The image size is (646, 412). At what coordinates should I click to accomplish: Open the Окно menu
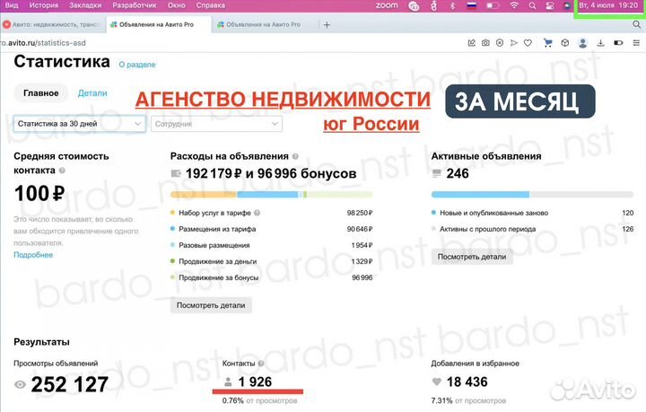pos(177,5)
